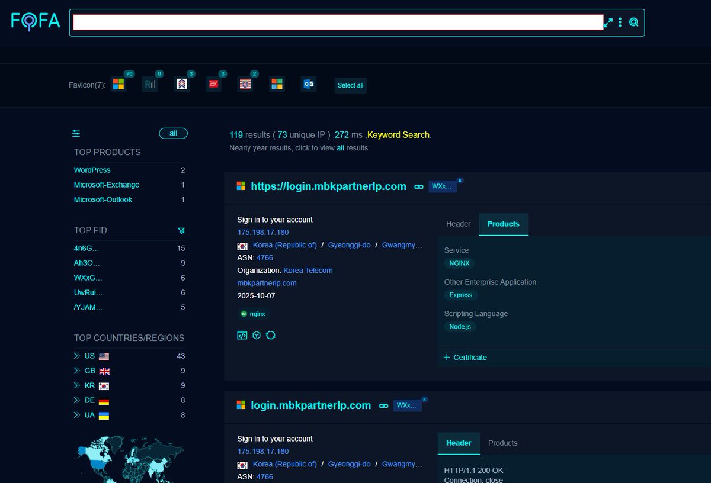The height and width of the screenshot is (483, 711).
Task: Switch to Products tab in second result
Action: pos(502,443)
